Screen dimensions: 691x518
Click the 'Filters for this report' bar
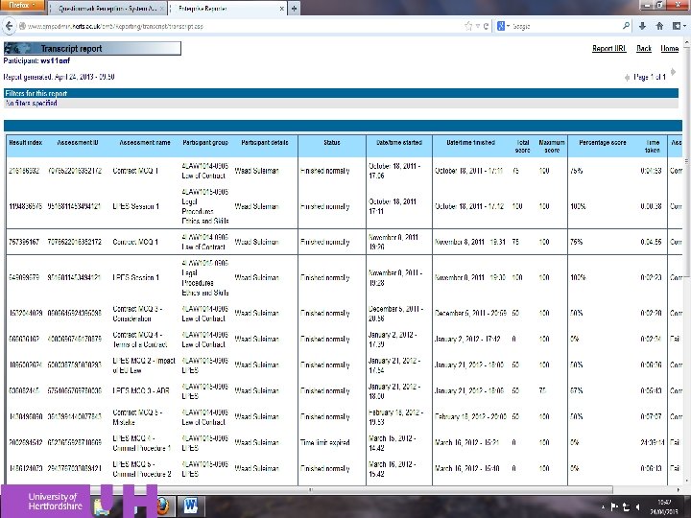pyautogui.click(x=341, y=93)
